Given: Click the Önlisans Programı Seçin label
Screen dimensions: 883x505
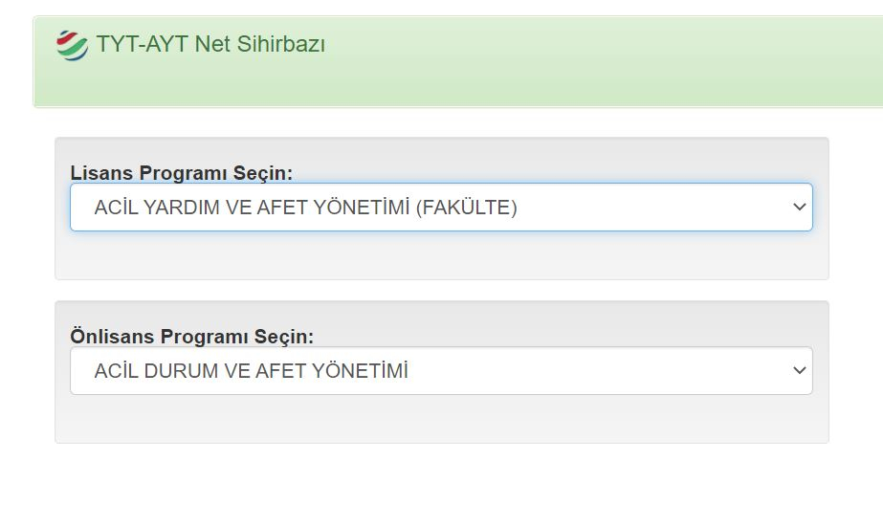Looking at the screenshot, I should click(191, 337).
